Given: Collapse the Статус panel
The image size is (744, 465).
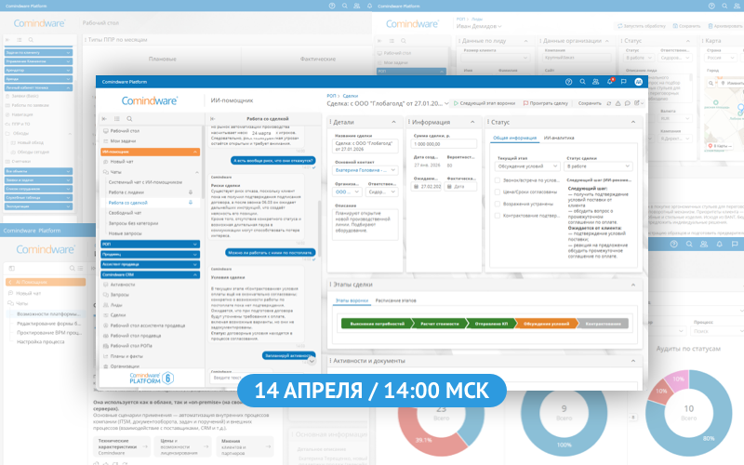Looking at the screenshot, I should tap(633, 122).
